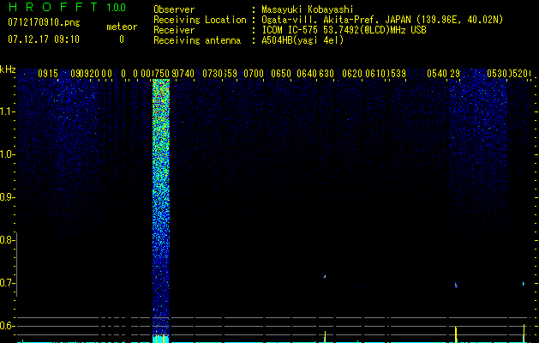Click the 0640 time marker
Screen dimensions: 539x343
coord(307,74)
